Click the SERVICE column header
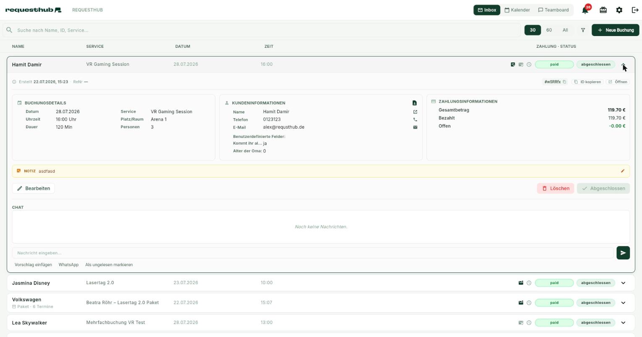 click(x=95, y=47)
